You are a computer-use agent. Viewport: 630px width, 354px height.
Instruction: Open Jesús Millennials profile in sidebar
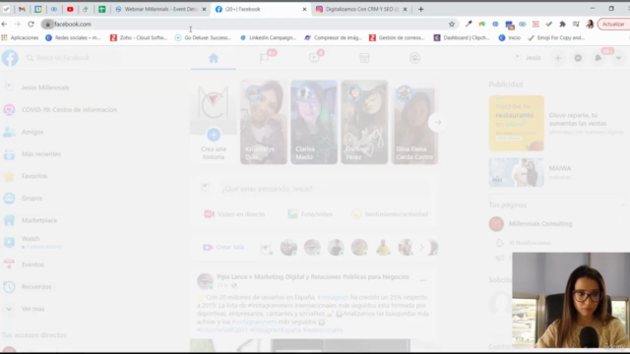[x=45, y=88]
